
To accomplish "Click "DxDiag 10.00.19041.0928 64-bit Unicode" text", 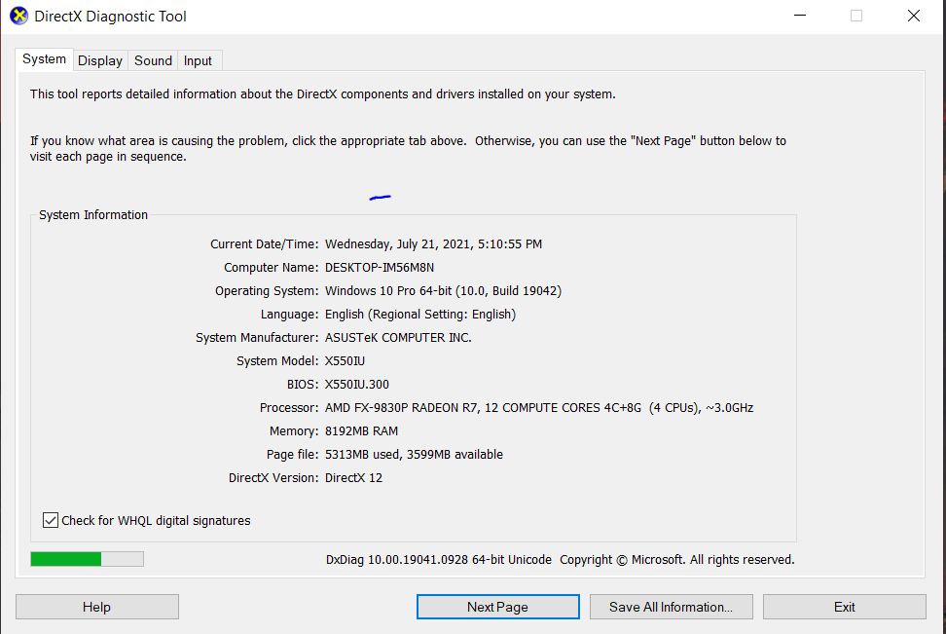I will [439, 560].
